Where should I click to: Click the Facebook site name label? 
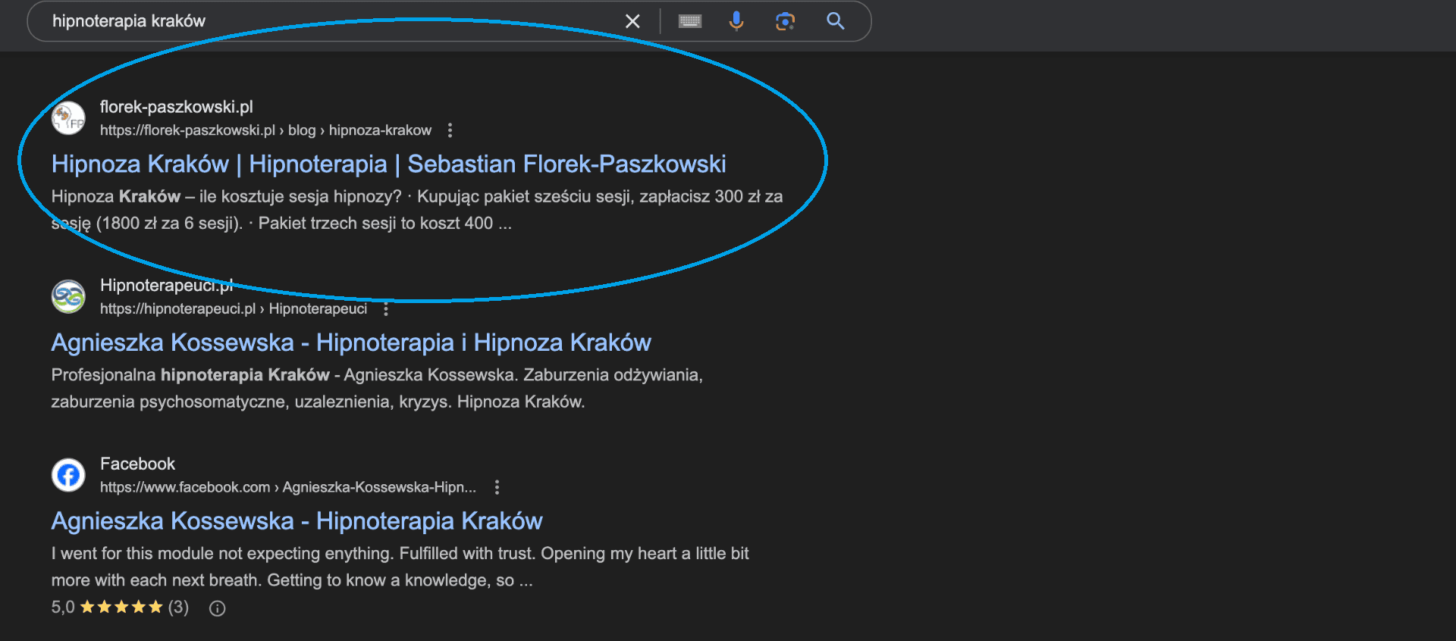137,464
